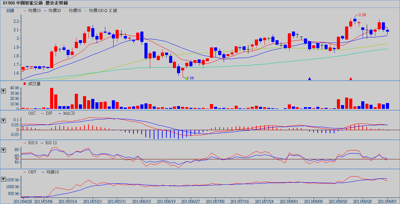Click the red square 成交量 legend icon
The height and width of the screenshot is (204, 400).
point(25,83)
